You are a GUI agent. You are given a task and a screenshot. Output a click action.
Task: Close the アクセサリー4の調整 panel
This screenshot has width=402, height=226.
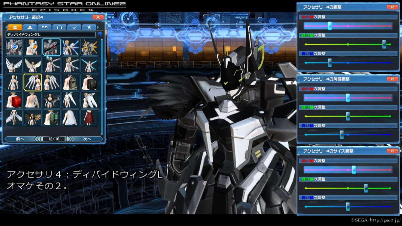pos(392,7)
